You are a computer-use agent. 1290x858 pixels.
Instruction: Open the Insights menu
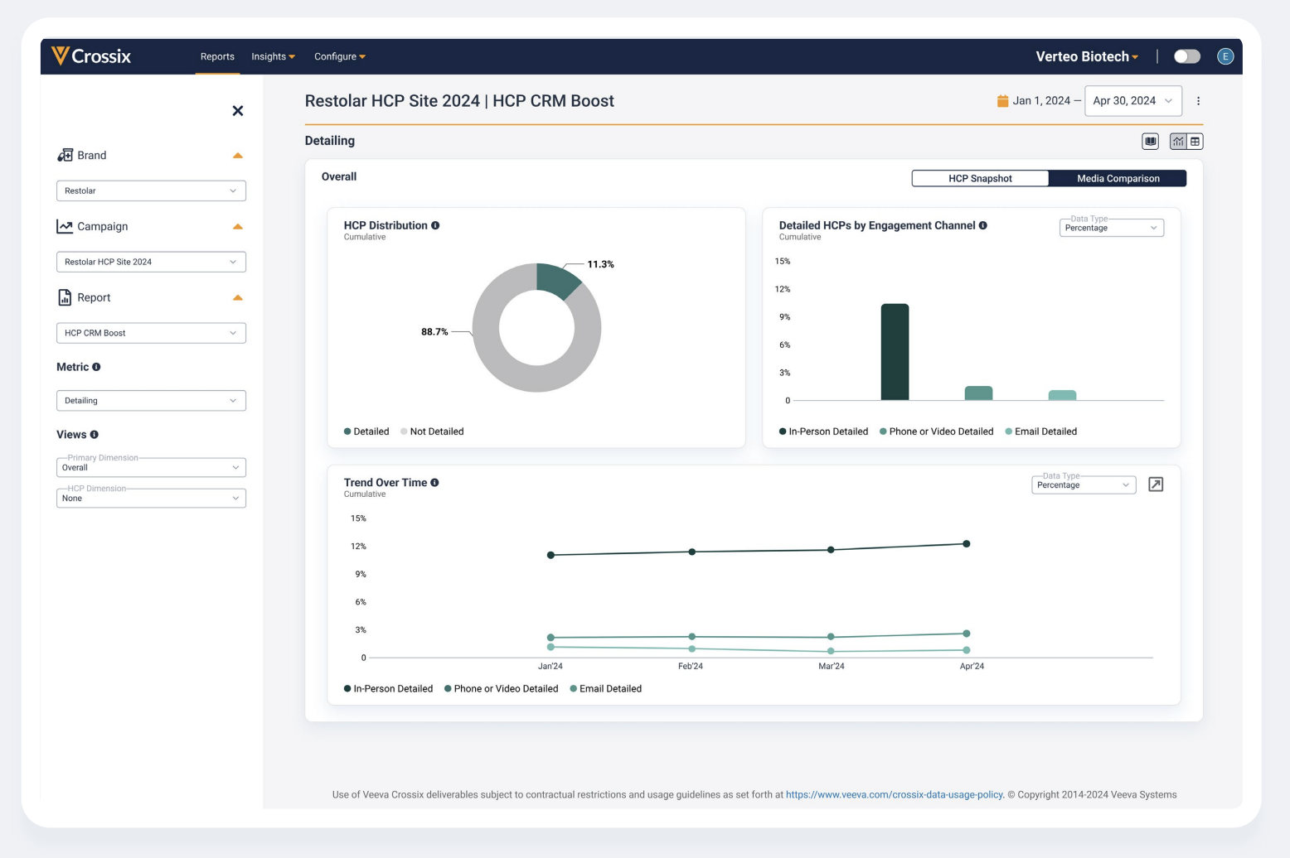[x=273, y=56]
